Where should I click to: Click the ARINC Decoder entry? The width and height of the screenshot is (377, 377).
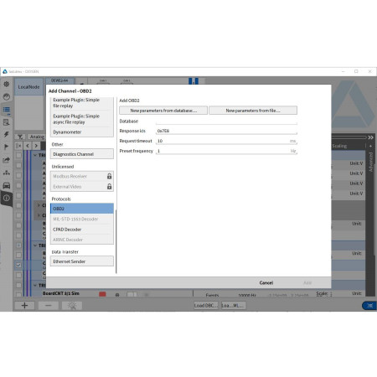pos(82,240)
